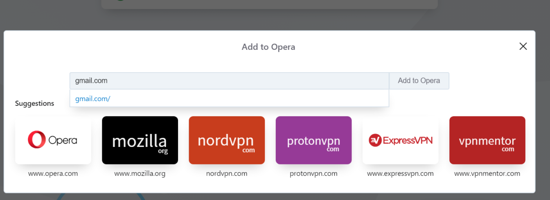Pick the purple protonvpn.com tile
This screenshot has height=200, width=550.
point(313,140)
